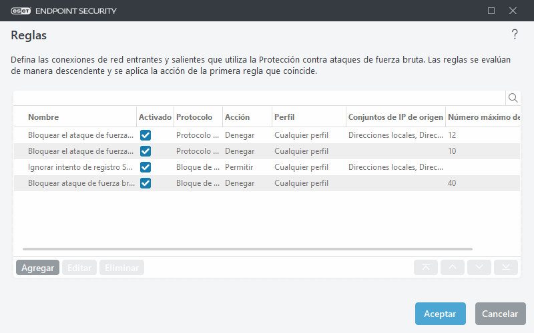Image resolution: width=534 pixels, height=333 pixels.
Task: Click the horizontal scrollbar of the table
Action: (x=248, y=249)
